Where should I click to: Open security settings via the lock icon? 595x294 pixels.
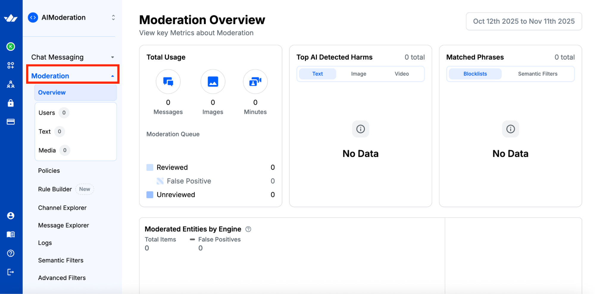(11, 103)
